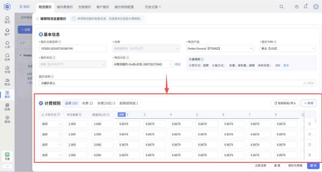
Task: Open the 报价单位 dropdown
Action: [73, 64]
